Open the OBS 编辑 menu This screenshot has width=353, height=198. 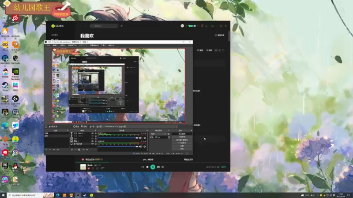[x=55, y=45]
